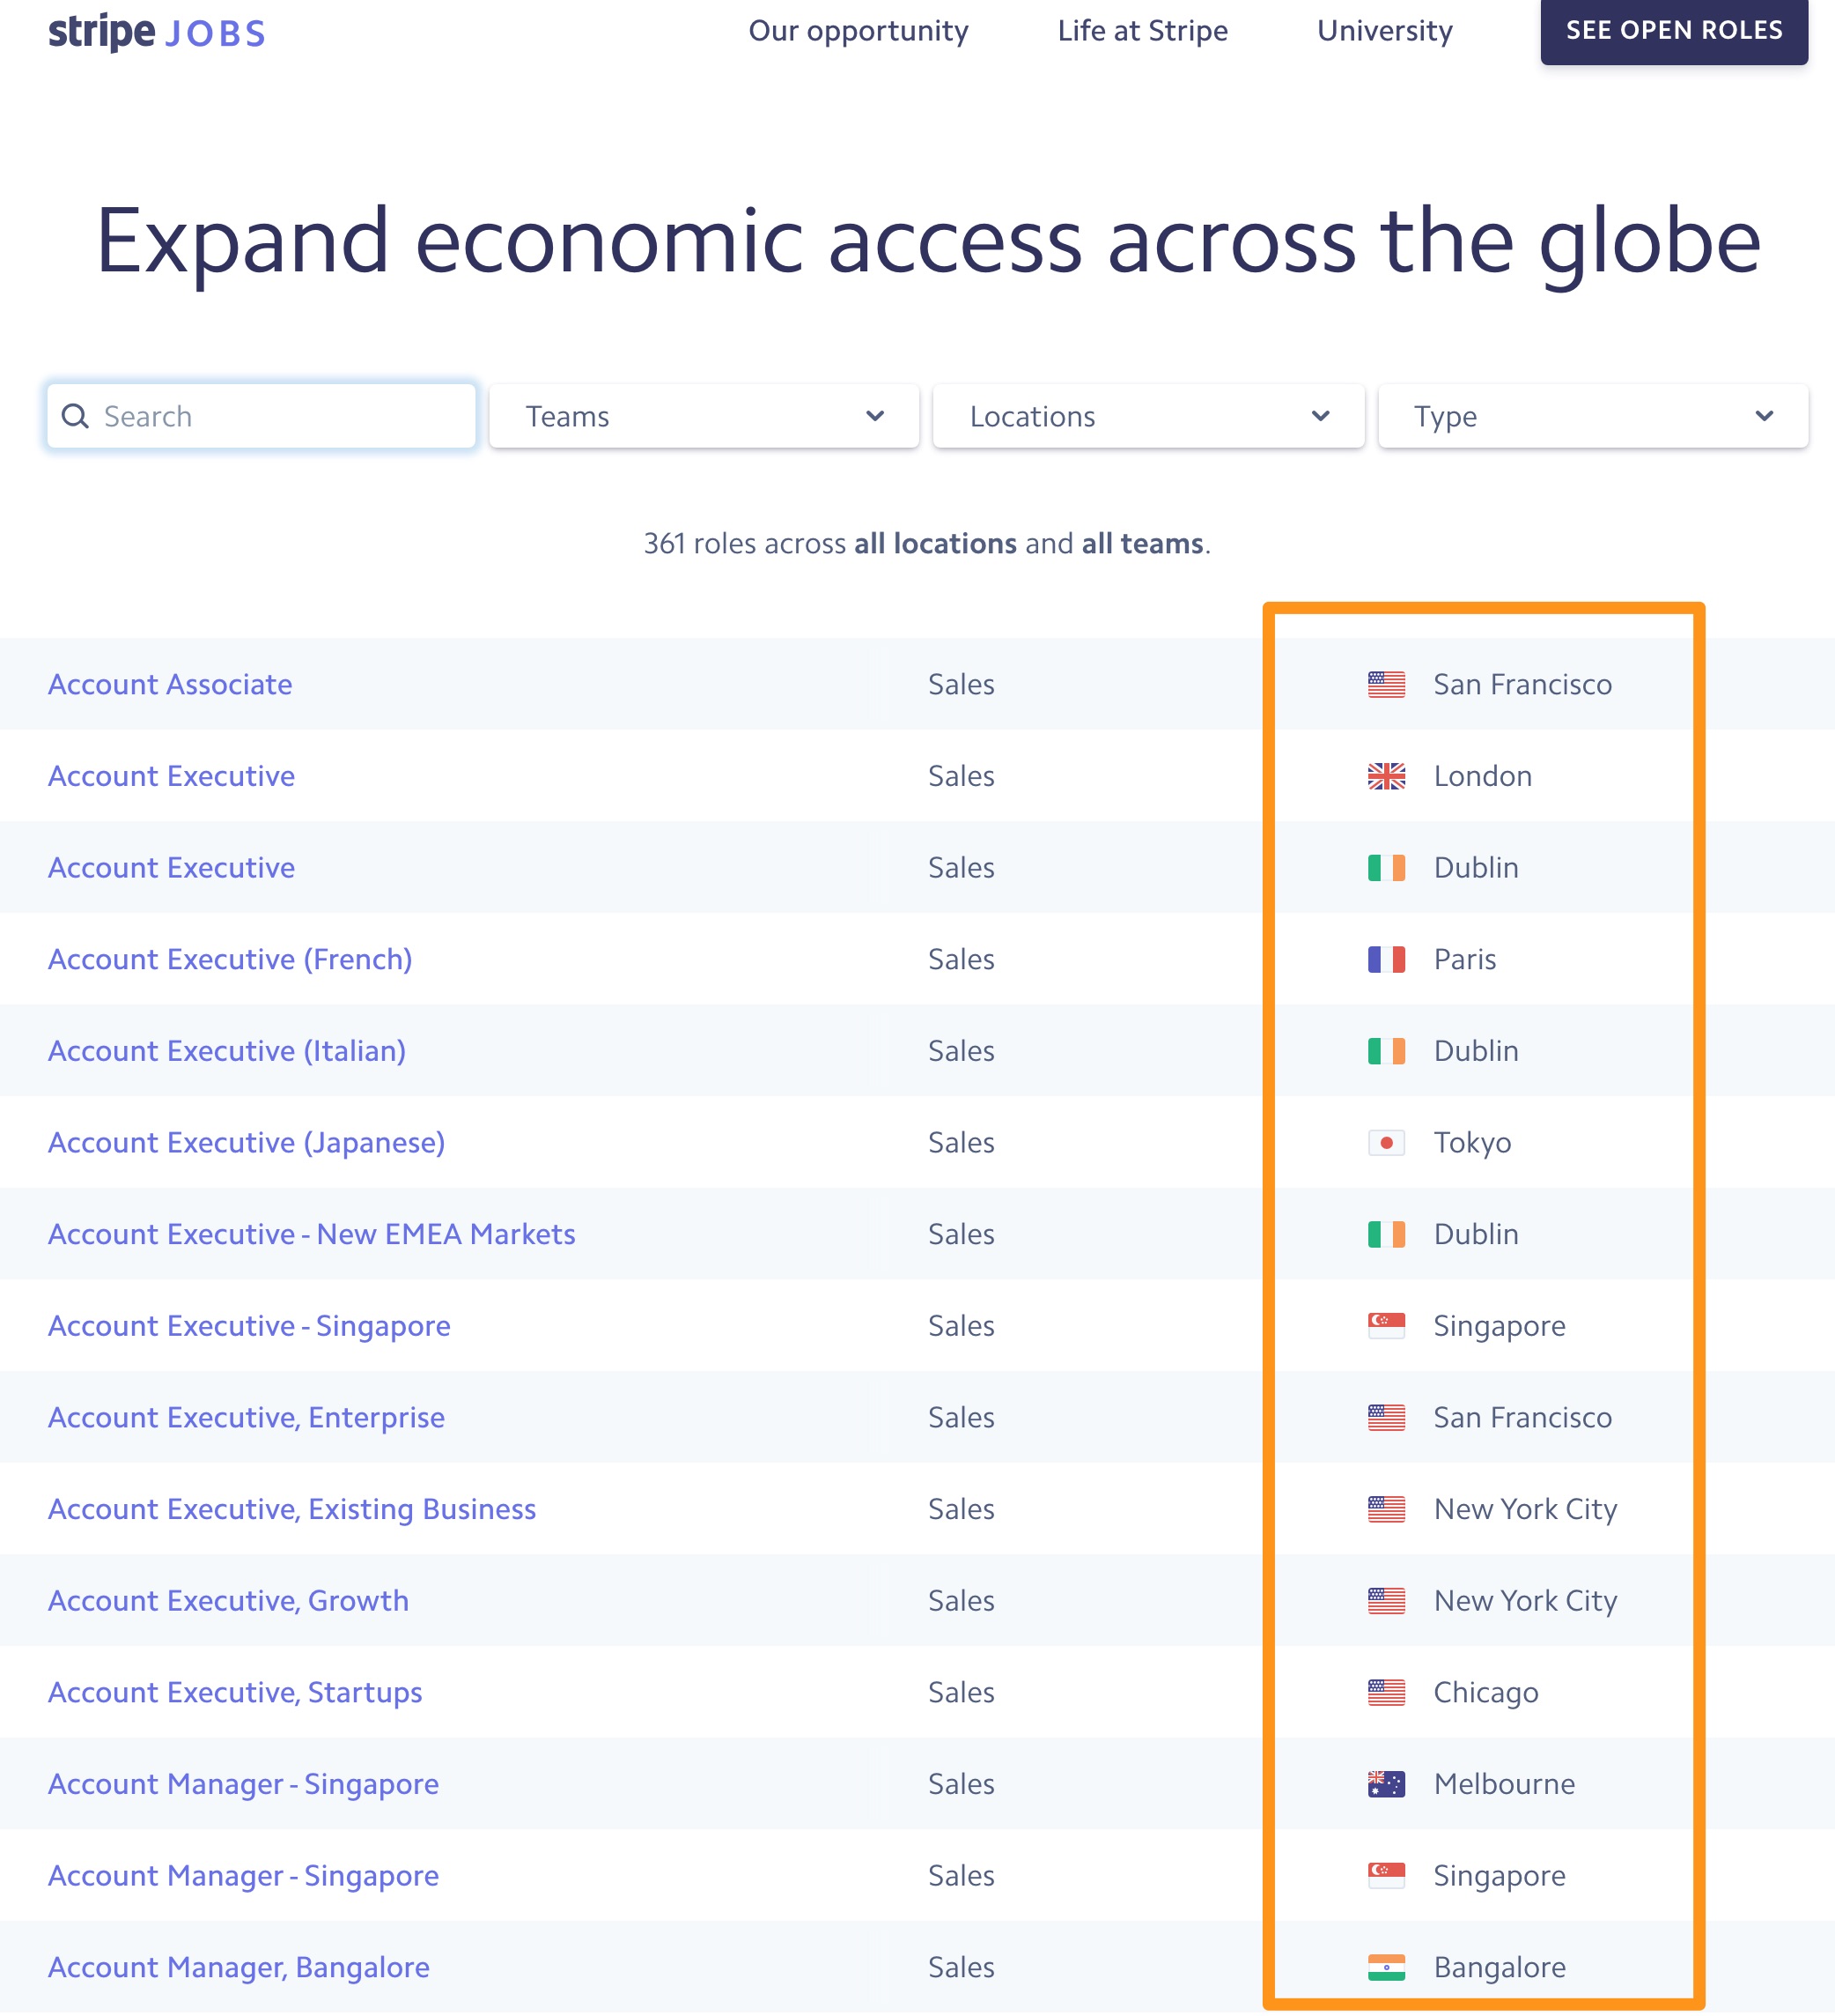1835x2016 pixels.
Task: Open Account Manager, Bangalore job link
Action: (x=239, y=1967)
